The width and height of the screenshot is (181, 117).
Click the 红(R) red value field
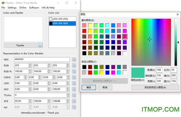(x=174, y=70)
